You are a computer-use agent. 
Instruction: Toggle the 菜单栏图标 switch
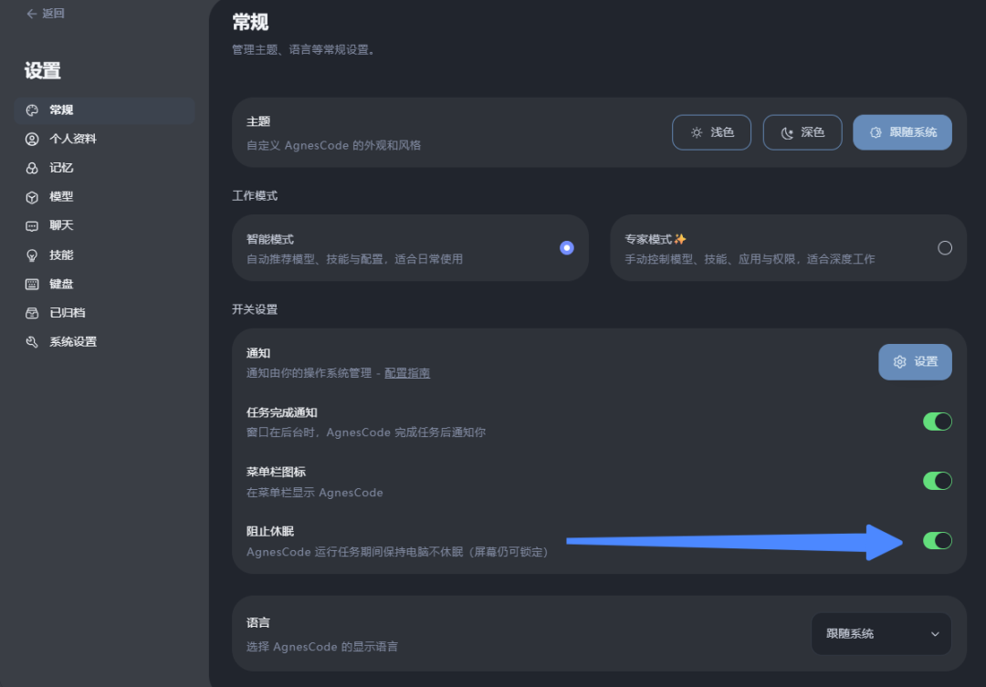937,481
